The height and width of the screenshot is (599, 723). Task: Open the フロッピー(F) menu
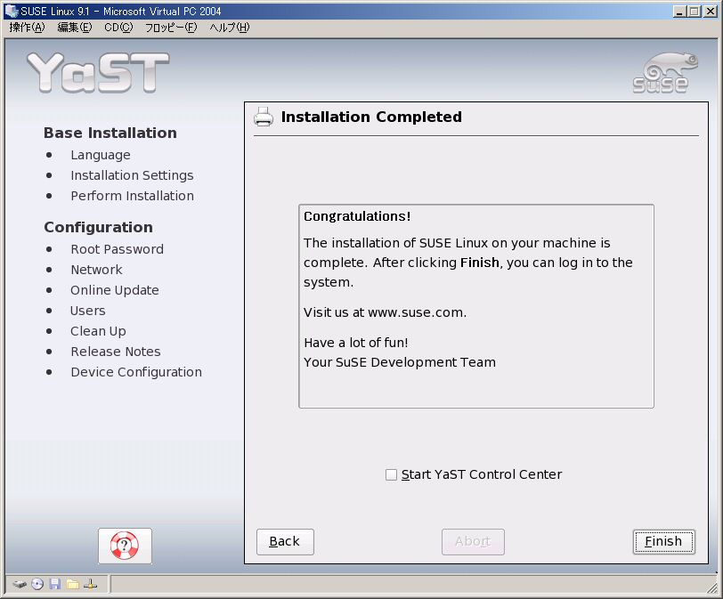point(171,28)
